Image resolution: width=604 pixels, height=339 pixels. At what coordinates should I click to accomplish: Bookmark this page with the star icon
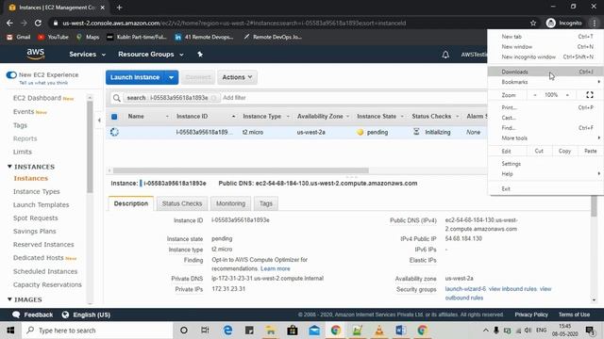533,23
